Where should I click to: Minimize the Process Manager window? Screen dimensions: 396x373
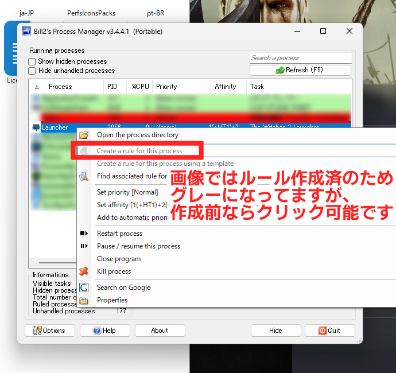pyautogui.click(x=297, y=31)
